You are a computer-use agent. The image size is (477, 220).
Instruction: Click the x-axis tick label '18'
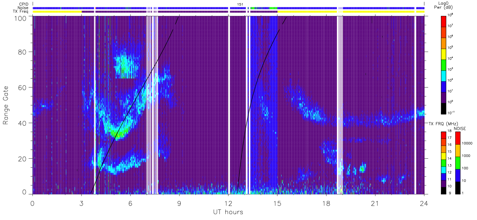pyautogui.click(x=326, y=203)
